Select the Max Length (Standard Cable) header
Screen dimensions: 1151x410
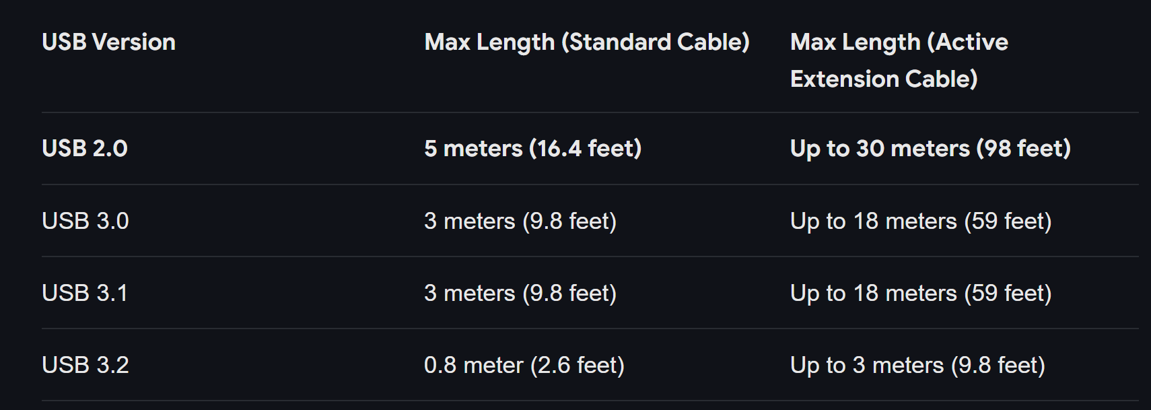pyautogui.click(x=587, y=42)
